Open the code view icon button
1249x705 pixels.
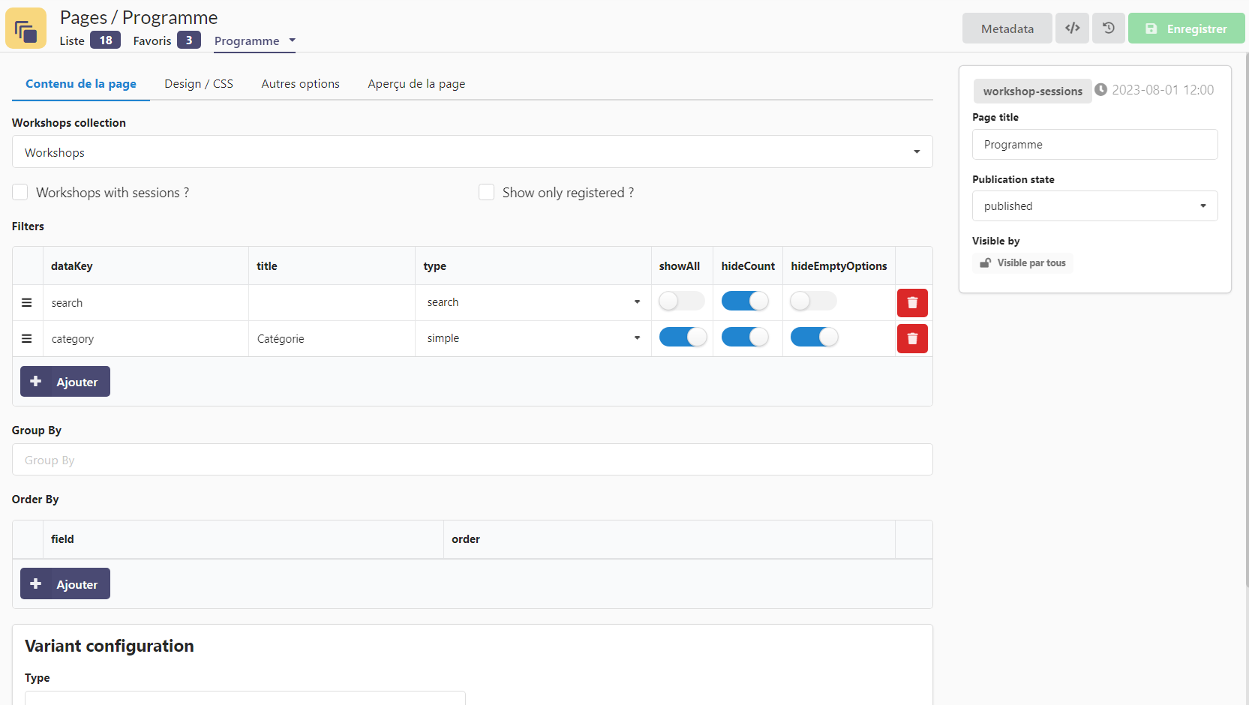point(1072,28)
